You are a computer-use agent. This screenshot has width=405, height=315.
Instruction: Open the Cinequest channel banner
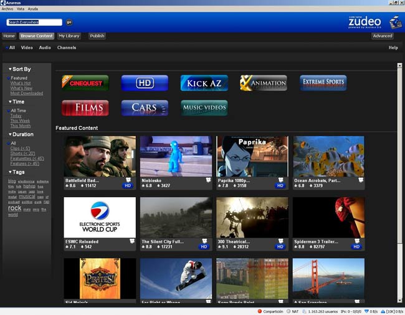[85, 83]
